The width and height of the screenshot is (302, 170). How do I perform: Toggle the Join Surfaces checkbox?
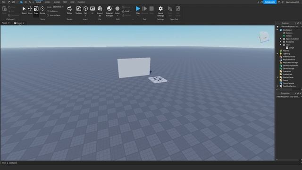click(48, 16)
